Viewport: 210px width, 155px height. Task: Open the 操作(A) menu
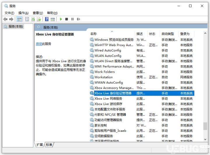coord(23,13)
